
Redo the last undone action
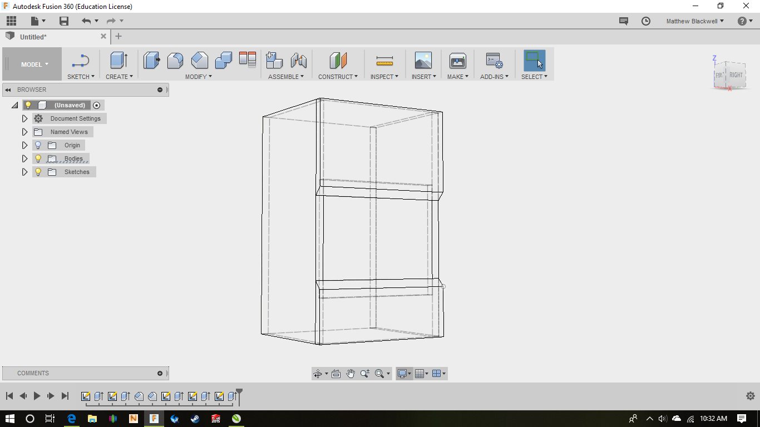[111, 21]
